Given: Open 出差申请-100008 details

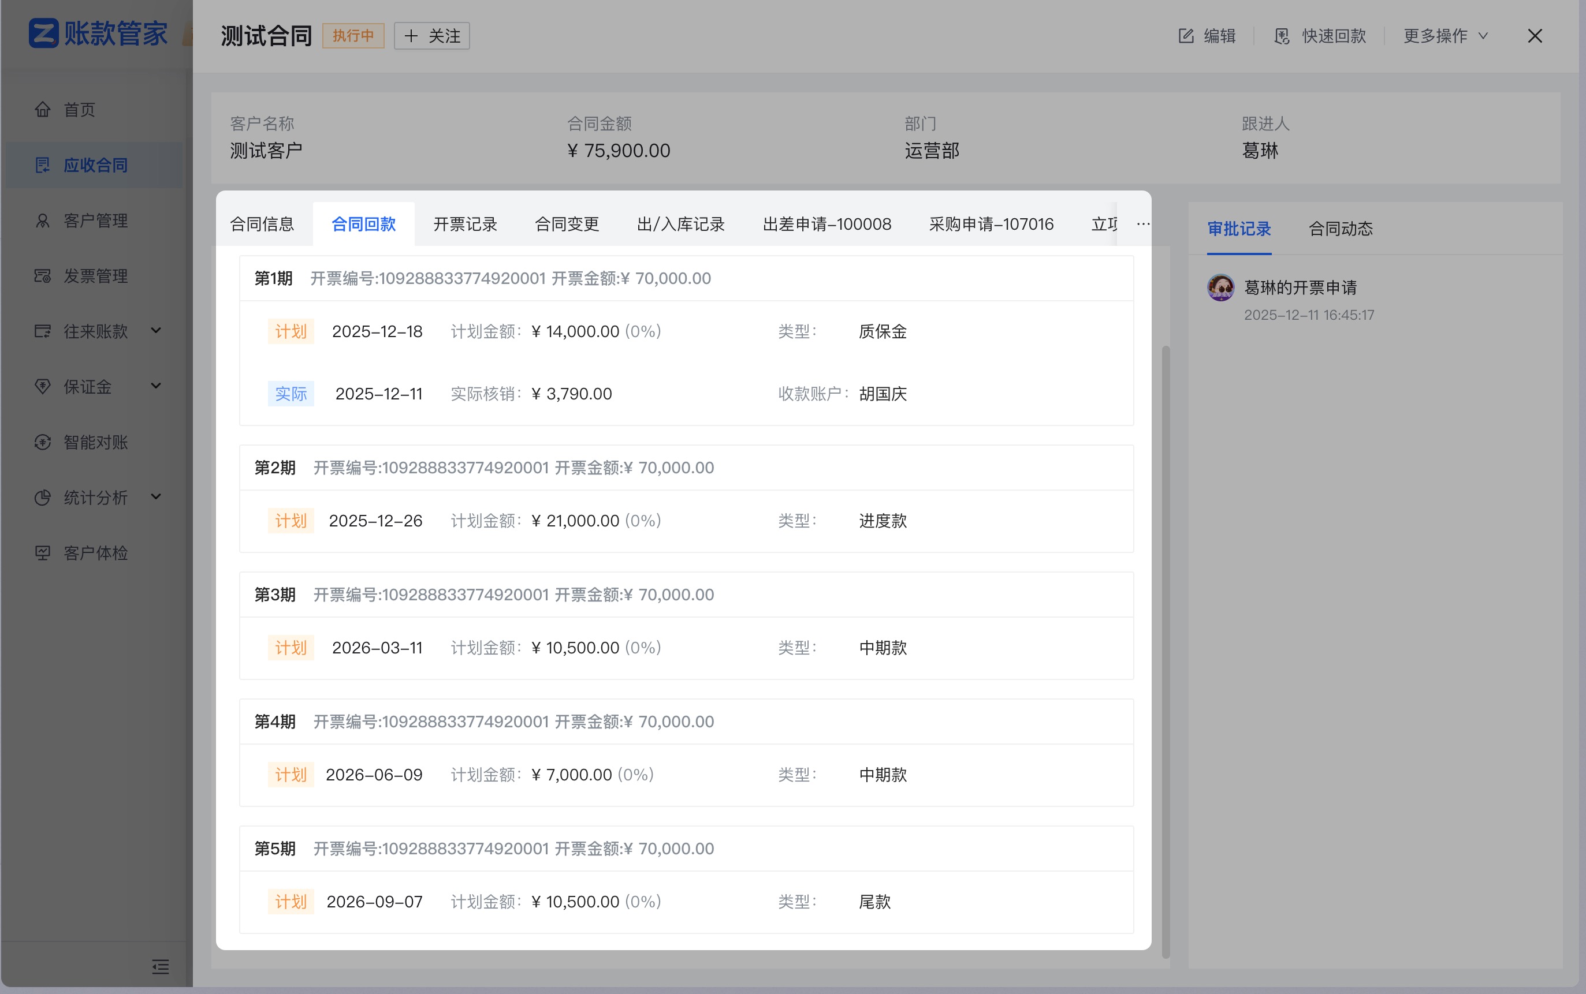Looking at the screenshot, I should tap(826, 223).
